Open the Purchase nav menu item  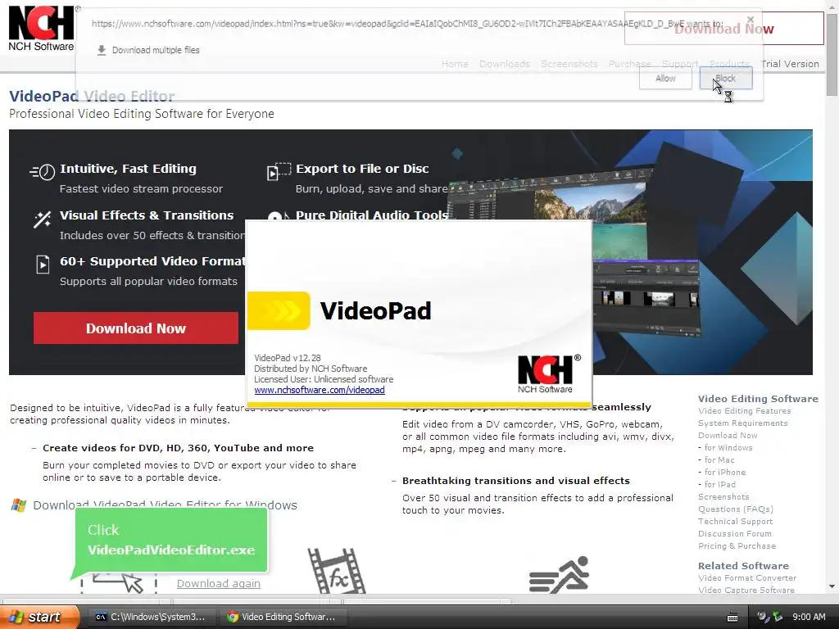click(x=630, y=64)
